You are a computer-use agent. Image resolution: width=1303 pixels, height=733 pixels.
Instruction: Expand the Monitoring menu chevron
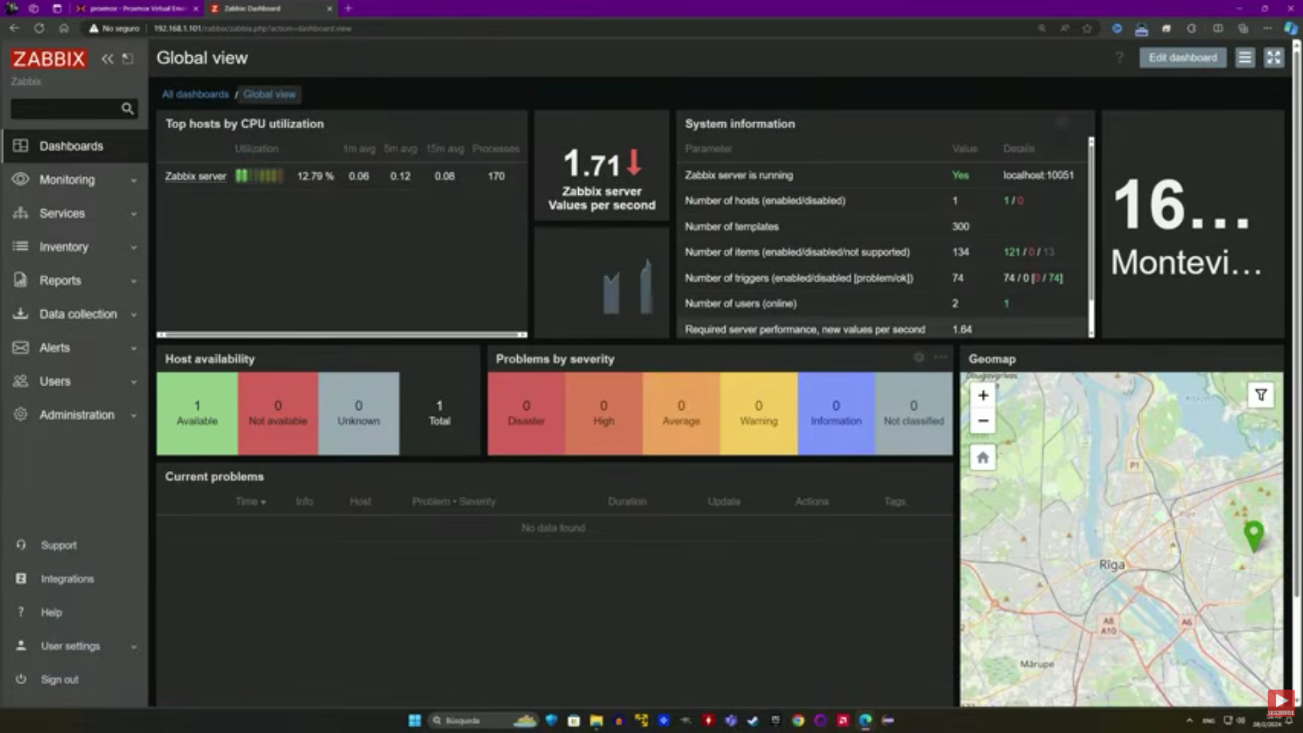(134, 181)
